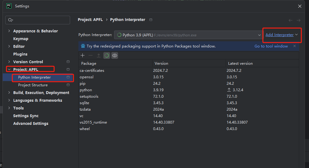This screenshot has height=168, width=309.
Task: Click the gift icon in the banner
Action: pos(83,46)
